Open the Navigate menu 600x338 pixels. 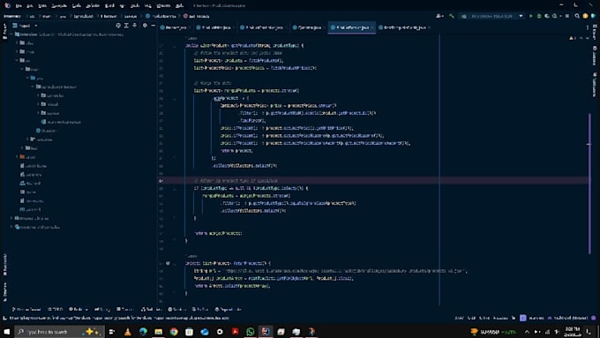(x=59, y=5)
